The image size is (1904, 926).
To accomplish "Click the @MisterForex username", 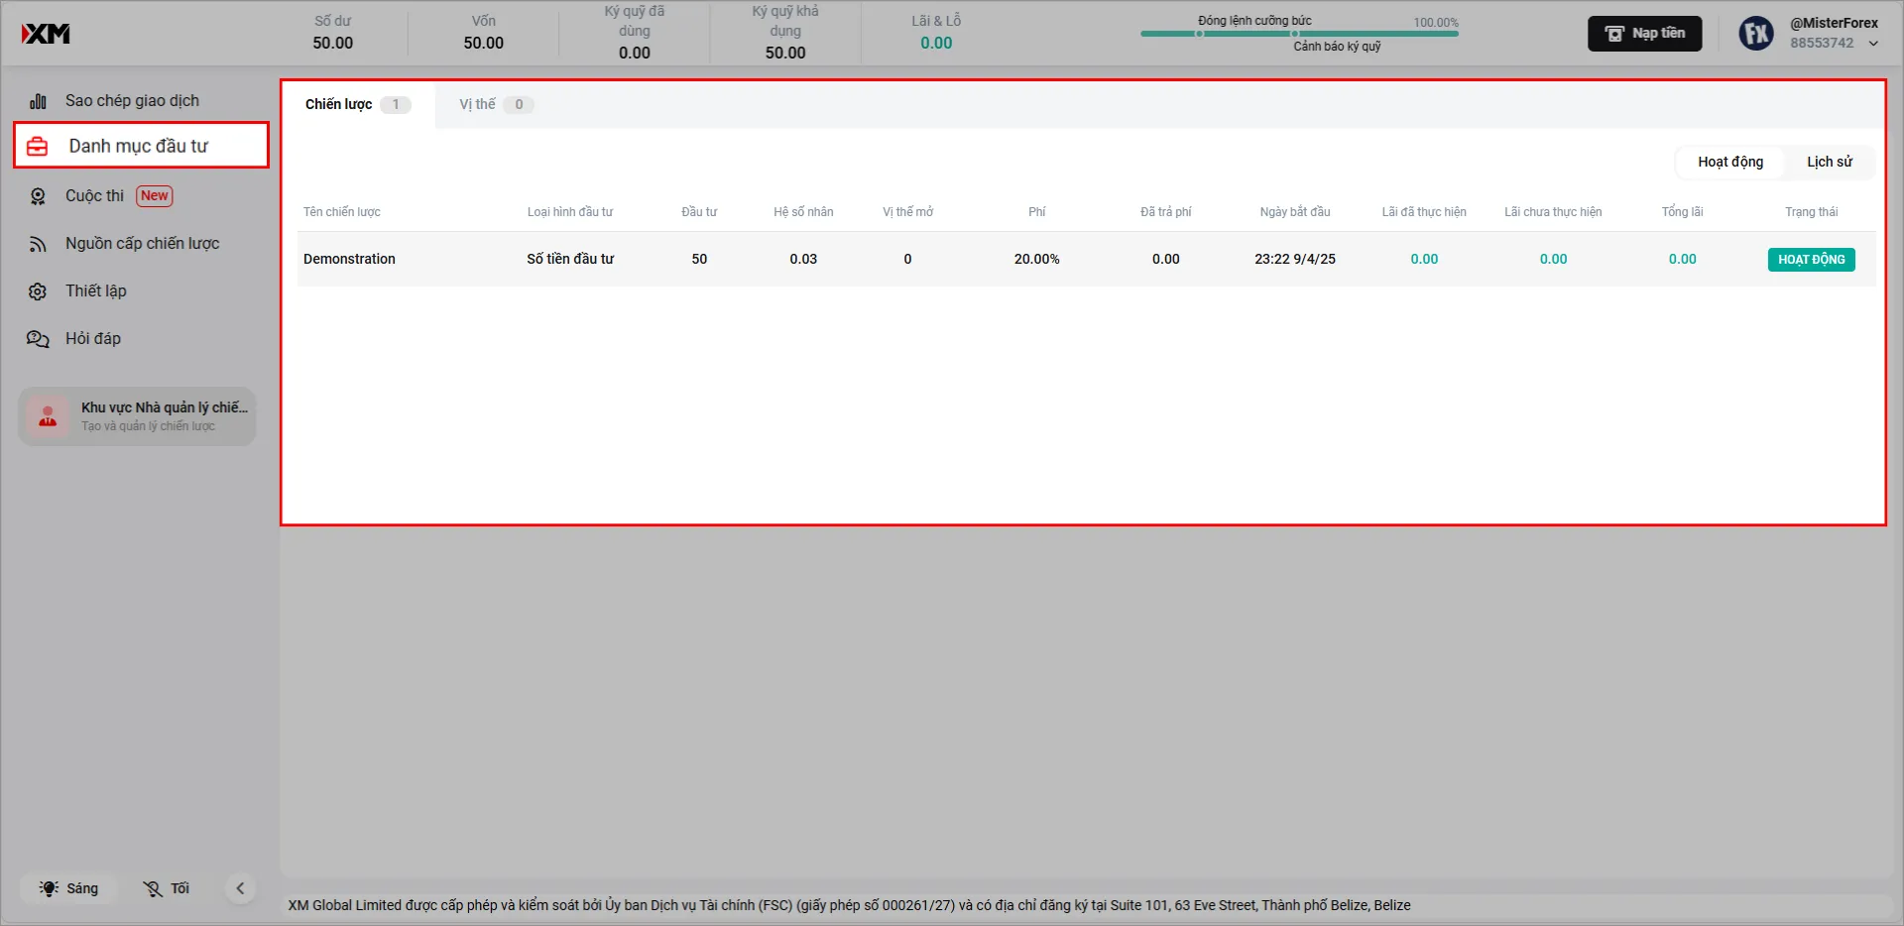I will click(1834, 24).
